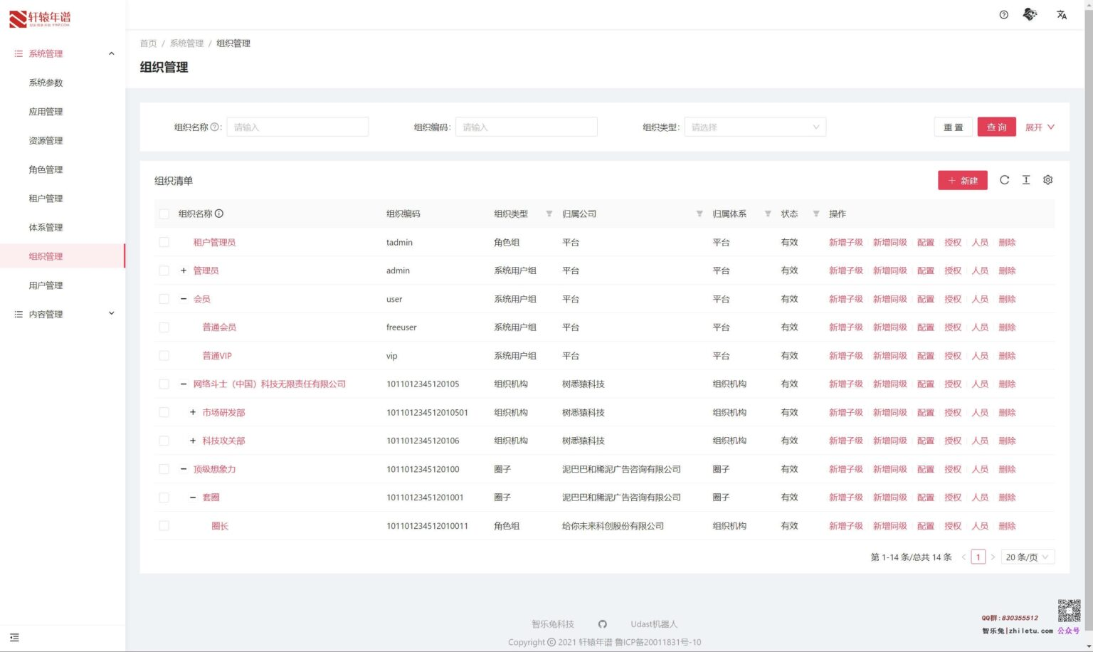Open the help question-mark icon in header
1093x652 pixels.
pyautogui.click(x=1003, y=15)
